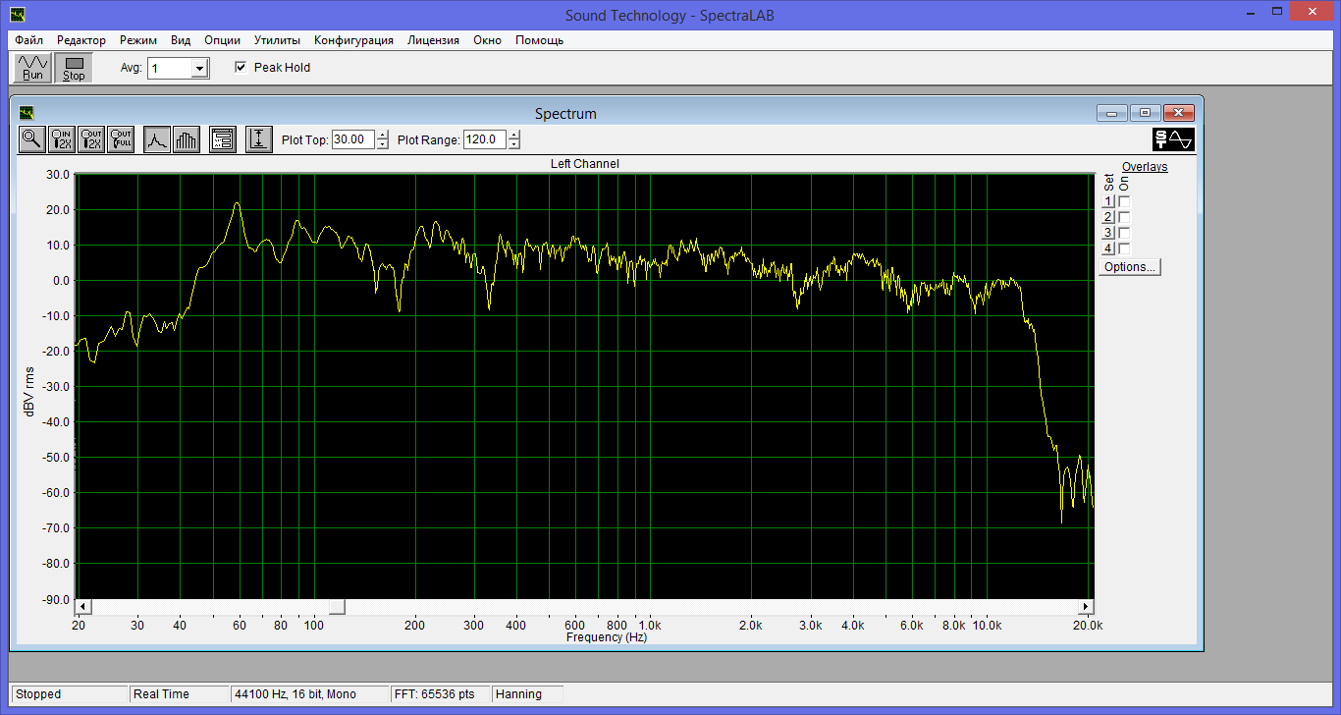This screenshot has height=715, width=1341.
Task: Open the Редактор menu
Action: 81,40
